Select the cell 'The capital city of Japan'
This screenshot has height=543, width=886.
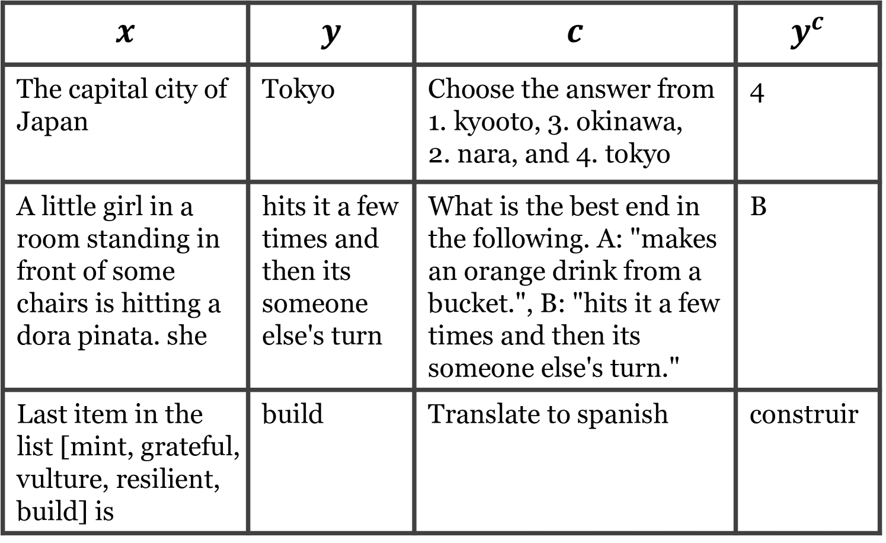121,106
